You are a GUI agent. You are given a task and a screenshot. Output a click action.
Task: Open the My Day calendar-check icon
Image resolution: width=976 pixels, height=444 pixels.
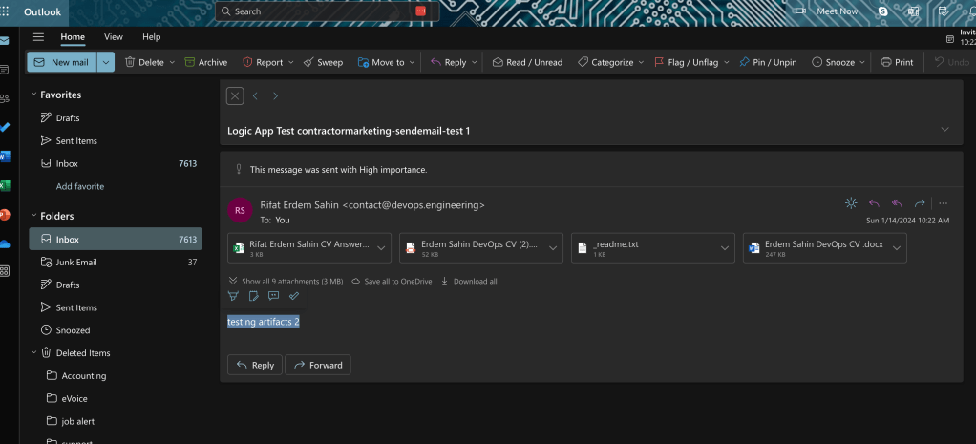pyautogui.click(x=944, y=11)
